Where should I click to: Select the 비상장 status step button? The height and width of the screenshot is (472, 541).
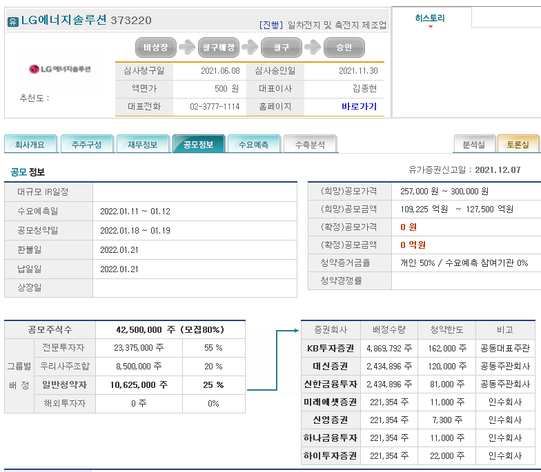point(156,48)
